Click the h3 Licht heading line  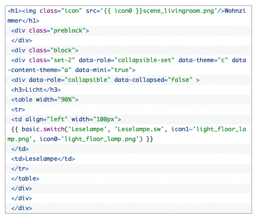pos(36,90)
